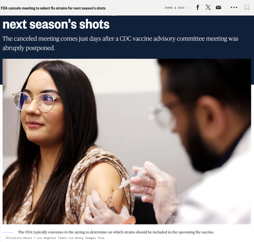This screenshot has width=254, height=242.
Task: Bookmark this article with the save icon
Action: (247, 7)
